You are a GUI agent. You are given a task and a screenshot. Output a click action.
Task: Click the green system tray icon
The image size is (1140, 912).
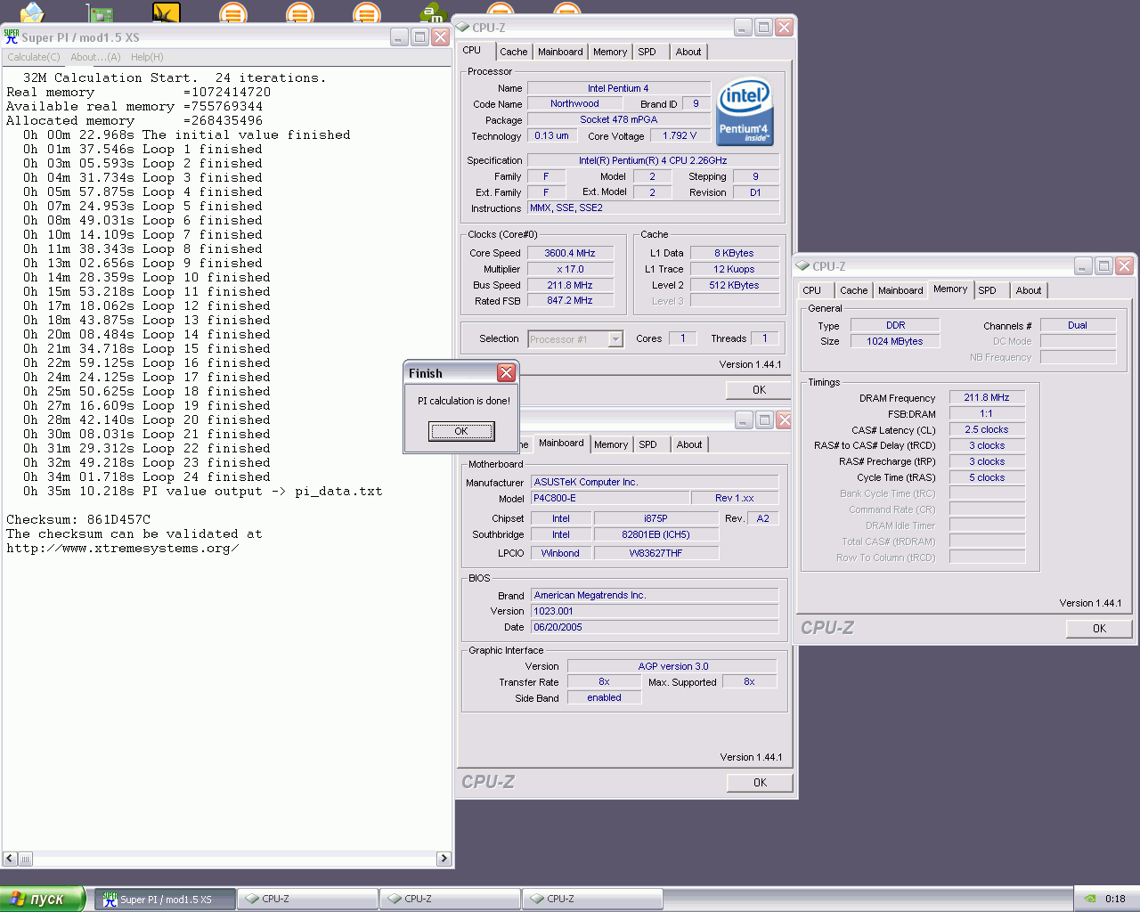(1090, 899)
